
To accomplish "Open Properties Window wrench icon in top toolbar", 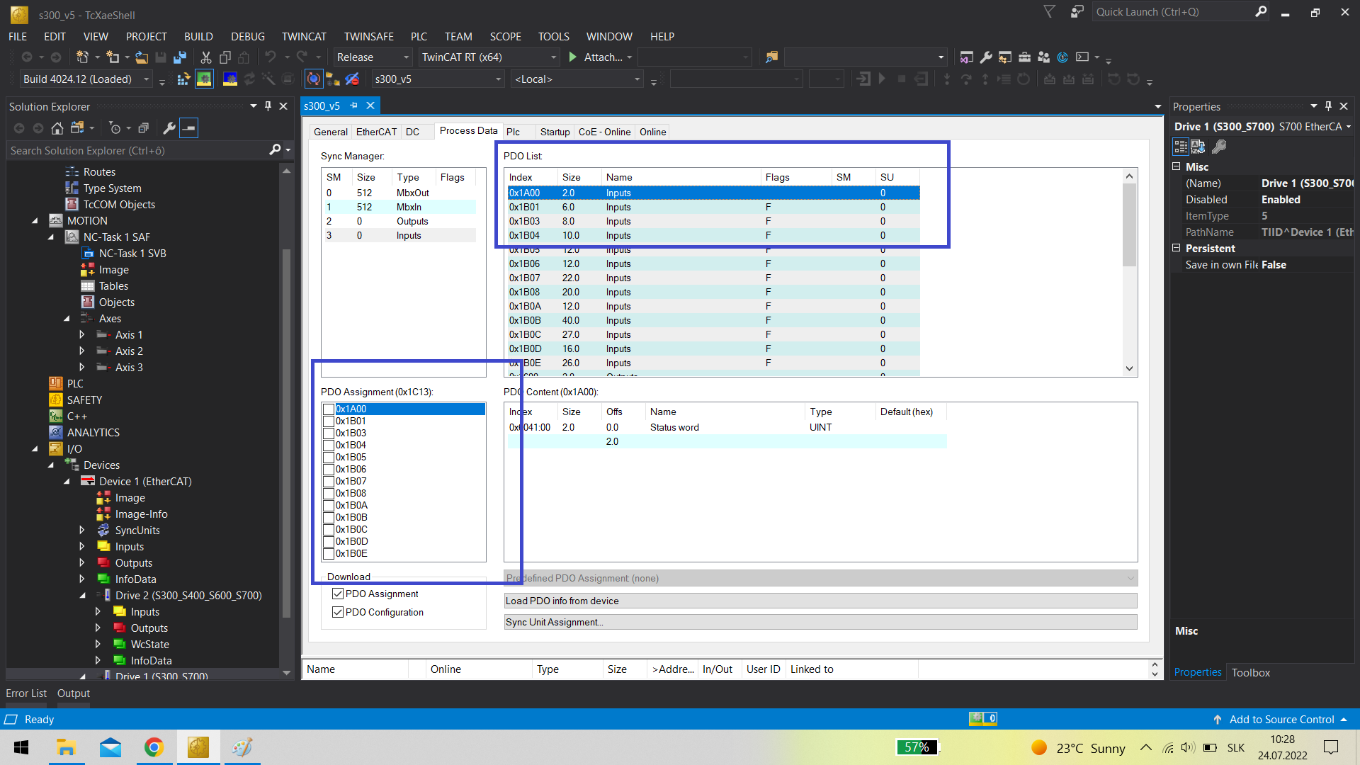I will coord(986,57).
